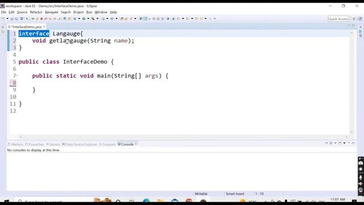Expand the New file dropdown arrow
Viewport: 364px width, 205px height.
pyautogui.click(x=7, y=19)
